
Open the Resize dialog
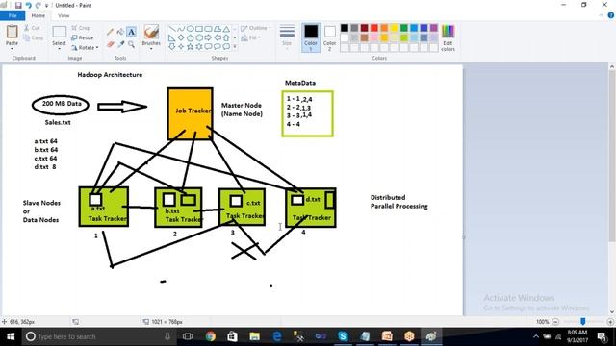83,37
